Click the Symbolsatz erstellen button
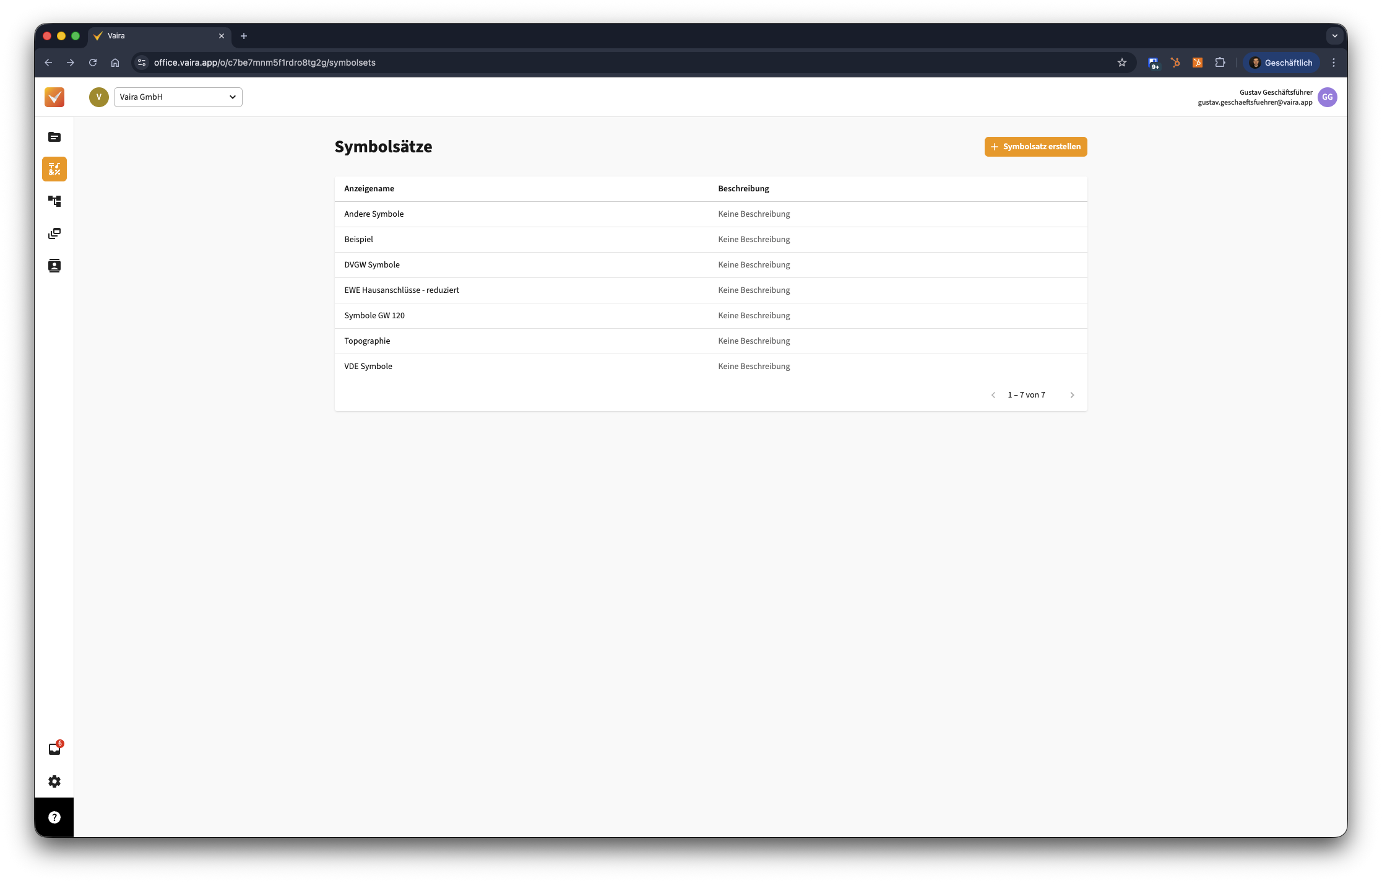Image resolution: width=1382 pixels, height=883 pixels. [x=1035, y=147]
